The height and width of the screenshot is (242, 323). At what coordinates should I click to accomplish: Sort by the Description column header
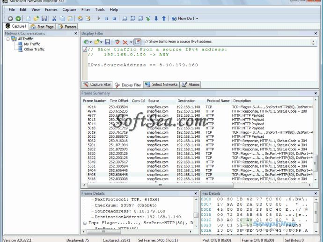(x=242, y=101)
